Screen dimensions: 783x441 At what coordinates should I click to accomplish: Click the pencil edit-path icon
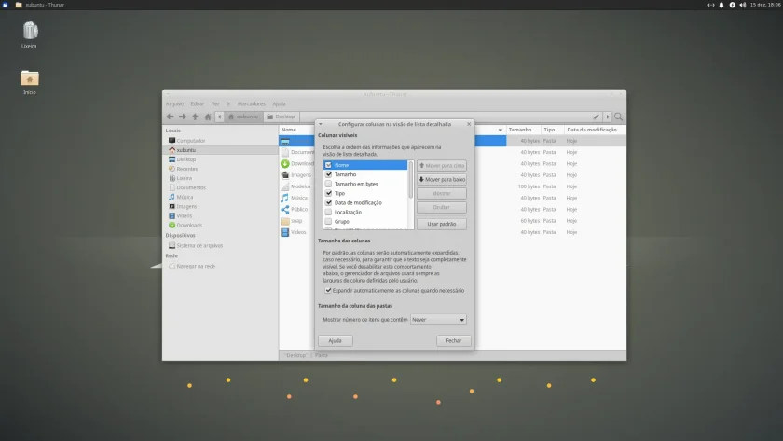(x=596, y=117)
